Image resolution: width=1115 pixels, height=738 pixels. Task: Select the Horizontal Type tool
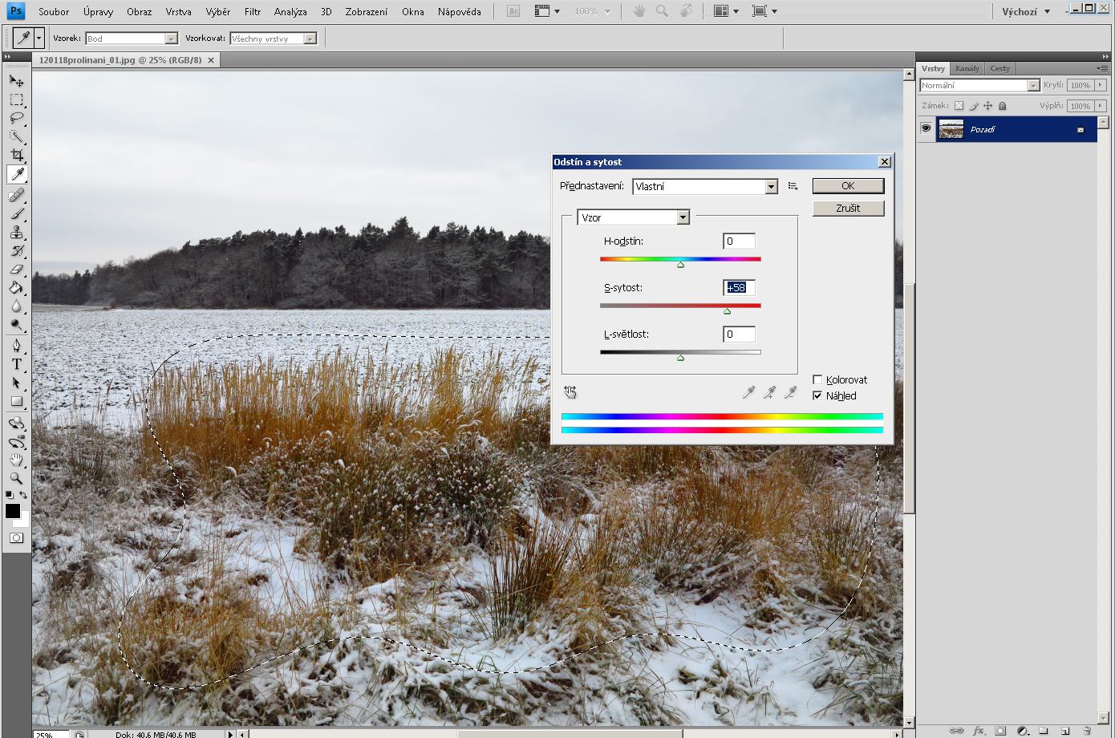click(16, 364)
